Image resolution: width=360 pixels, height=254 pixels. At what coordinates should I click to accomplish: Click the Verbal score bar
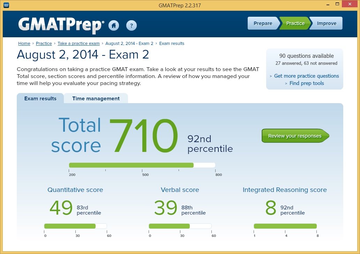tap(180, 226)
